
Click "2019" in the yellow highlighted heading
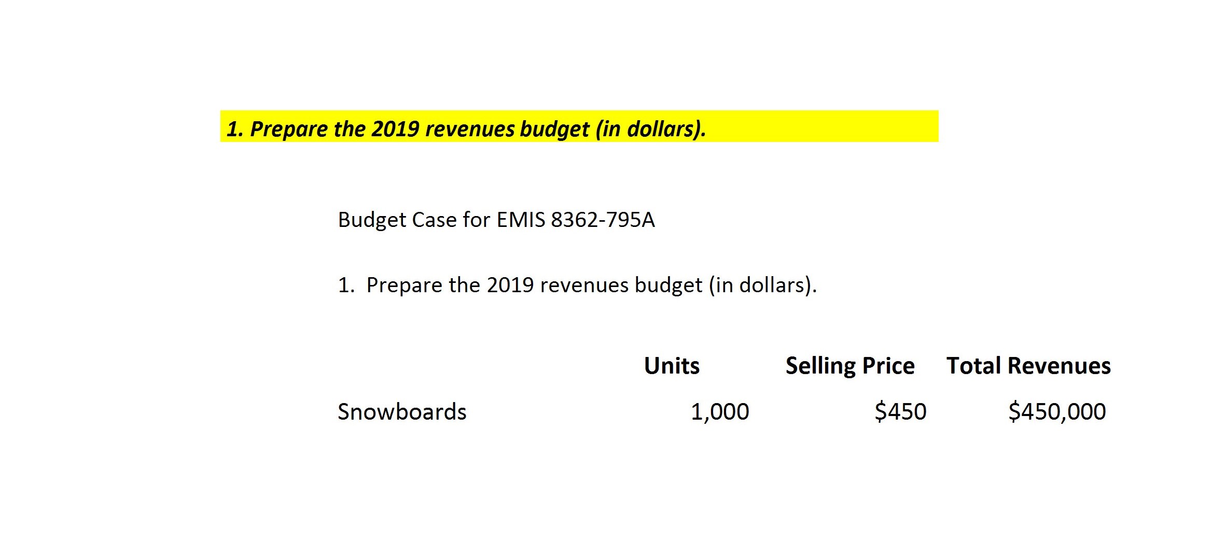[395, 128]
